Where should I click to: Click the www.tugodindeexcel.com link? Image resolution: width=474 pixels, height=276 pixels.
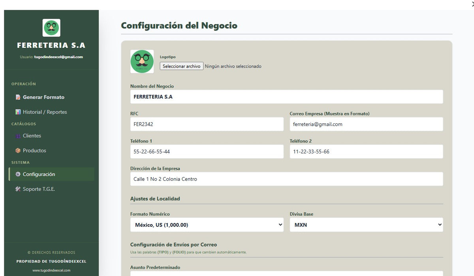(x=51, y=270)
